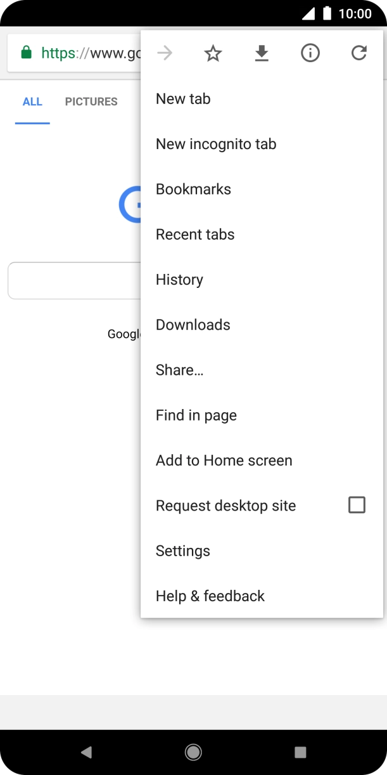Choose Recent tabs in the menu
The image size is (387, 775).
(195, 235)
